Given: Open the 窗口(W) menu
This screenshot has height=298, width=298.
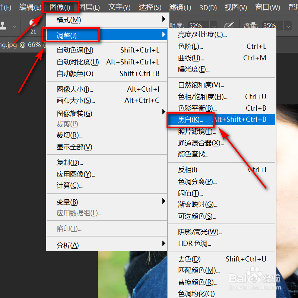Looking at the screenshot, I should [267, 7].
